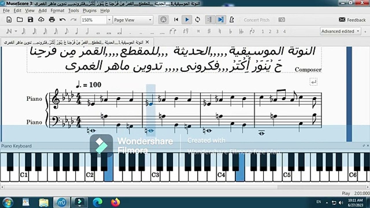Image resolution: width=370 pixels, height=208 pixels.
Task: Apply sharp accidental
Action: [209, 31]
